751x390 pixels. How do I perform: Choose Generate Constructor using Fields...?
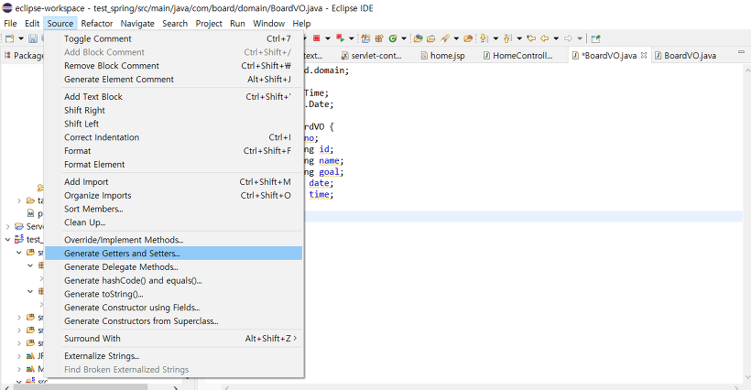coord(174,308)
